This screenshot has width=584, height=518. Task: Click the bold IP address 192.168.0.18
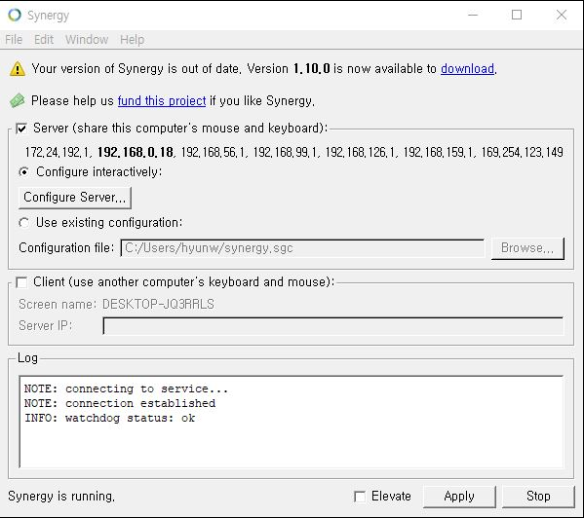click(x=136, y=152)
